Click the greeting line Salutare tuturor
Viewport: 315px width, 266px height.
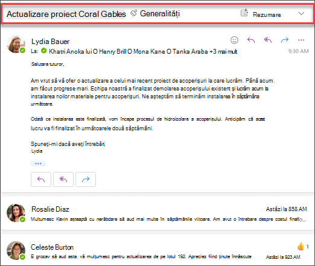[48, 64]
